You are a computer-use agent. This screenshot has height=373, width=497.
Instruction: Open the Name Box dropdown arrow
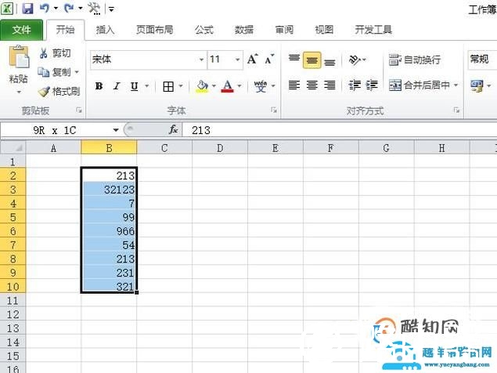pyautogui.click(x=116, y=130)
